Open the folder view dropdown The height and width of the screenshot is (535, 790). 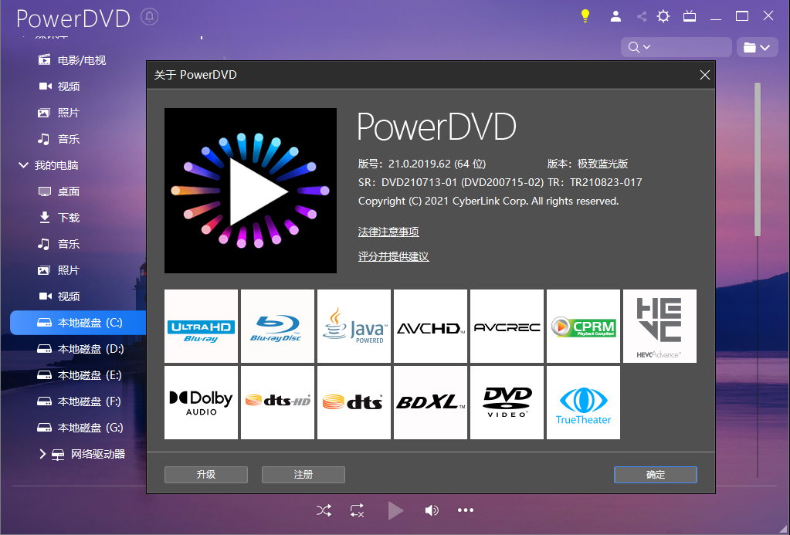[758, 47]
